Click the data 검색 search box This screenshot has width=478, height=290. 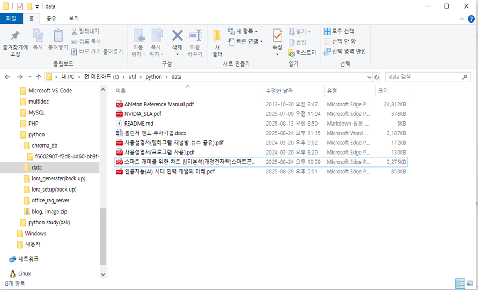[428, 77]
